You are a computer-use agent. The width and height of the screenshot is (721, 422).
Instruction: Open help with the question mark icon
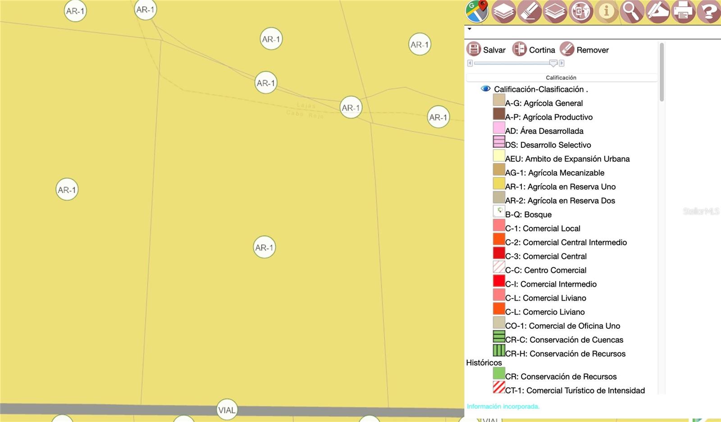pos(709,11)
